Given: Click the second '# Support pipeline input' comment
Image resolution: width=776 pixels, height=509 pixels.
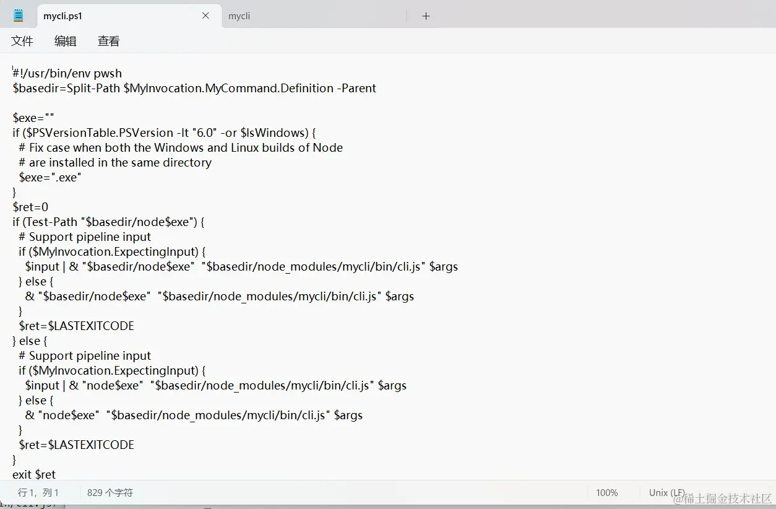Looking at the screenshot, I should coord(85,355).
